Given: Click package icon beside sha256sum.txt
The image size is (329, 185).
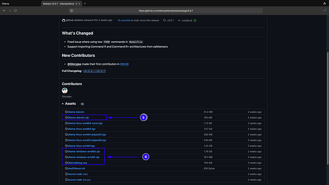Looking at the screenshot, I should coord(66,169).
